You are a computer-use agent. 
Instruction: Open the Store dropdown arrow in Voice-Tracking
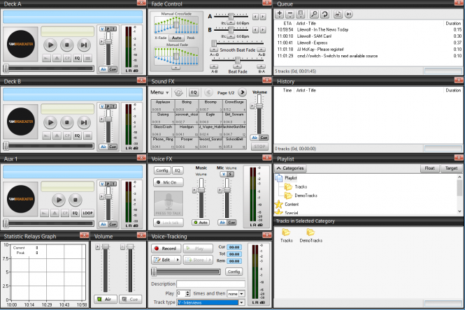pos(210,260)
